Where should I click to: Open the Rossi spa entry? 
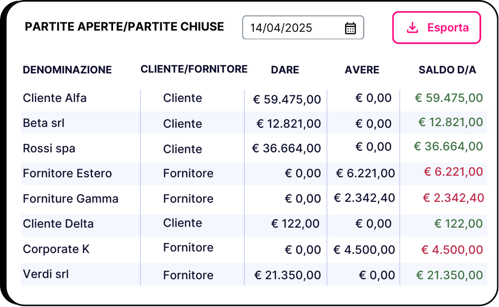(49, 148)
